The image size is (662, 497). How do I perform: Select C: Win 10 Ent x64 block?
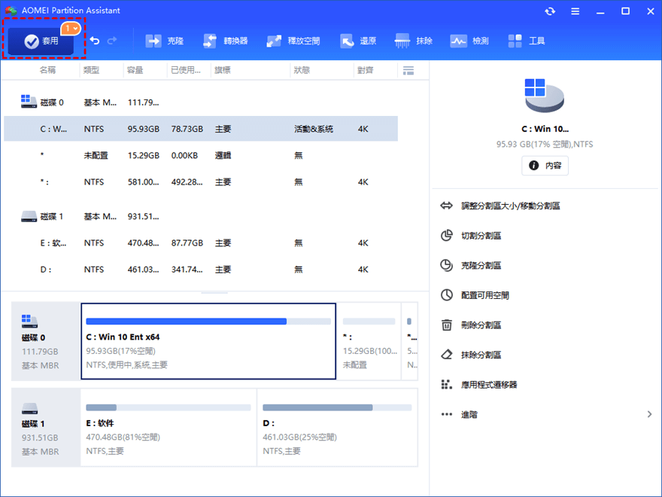click(208, 341)
